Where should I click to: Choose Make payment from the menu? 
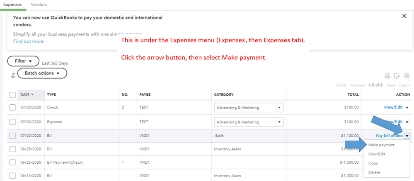[381, 145]
